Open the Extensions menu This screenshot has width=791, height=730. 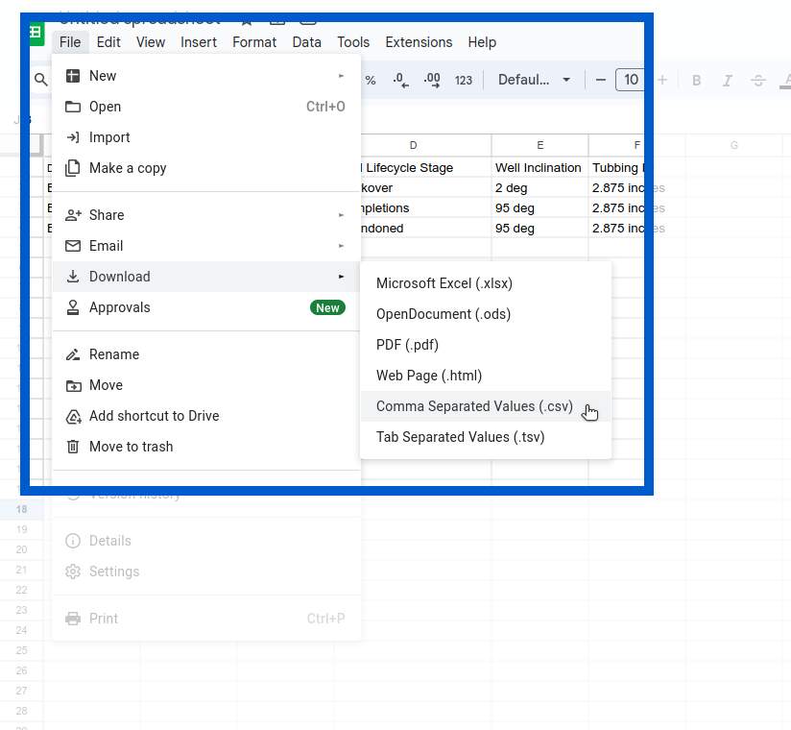pos(419,42)
